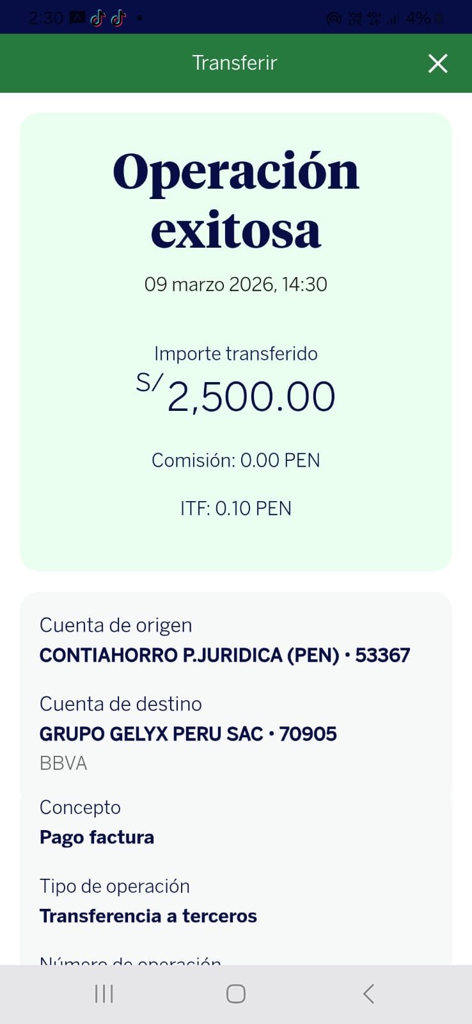472x1024 pixels.
Task: Tap the date 09 marzo 2026, 14:30
Action: [236, 284]
